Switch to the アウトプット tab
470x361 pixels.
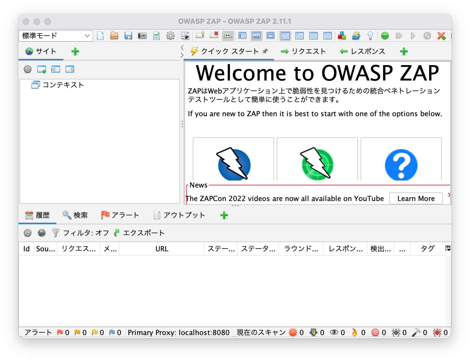179,215
